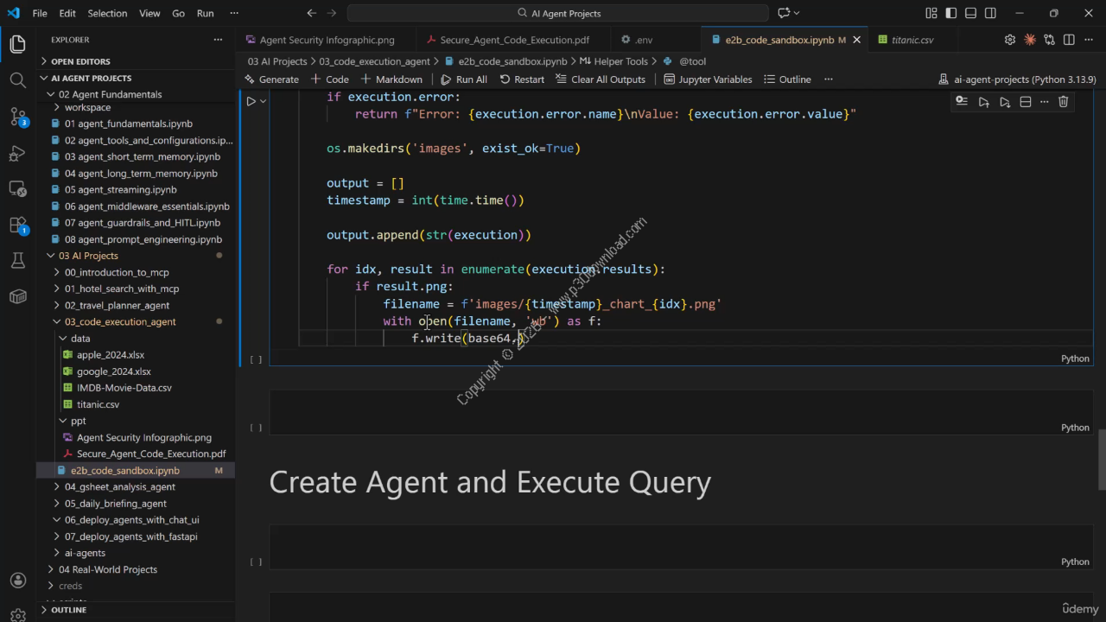Image resolution: width=1106 pixels, height=622 pixels.
Task: Delete the current cell with trash icon
Action: click(x=1064, y=102)
